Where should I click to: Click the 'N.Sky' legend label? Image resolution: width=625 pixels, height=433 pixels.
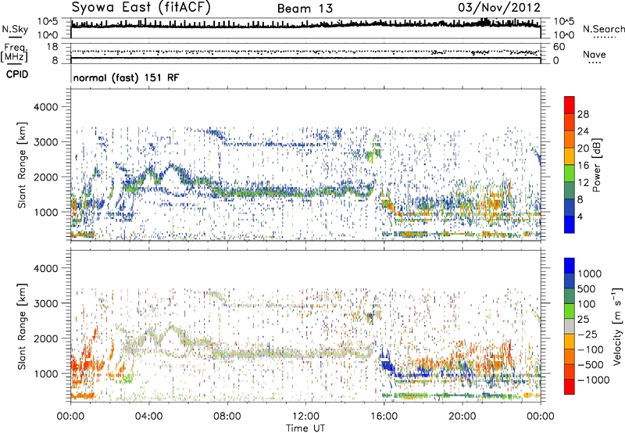pyautogui.click(x=15, y=29)
